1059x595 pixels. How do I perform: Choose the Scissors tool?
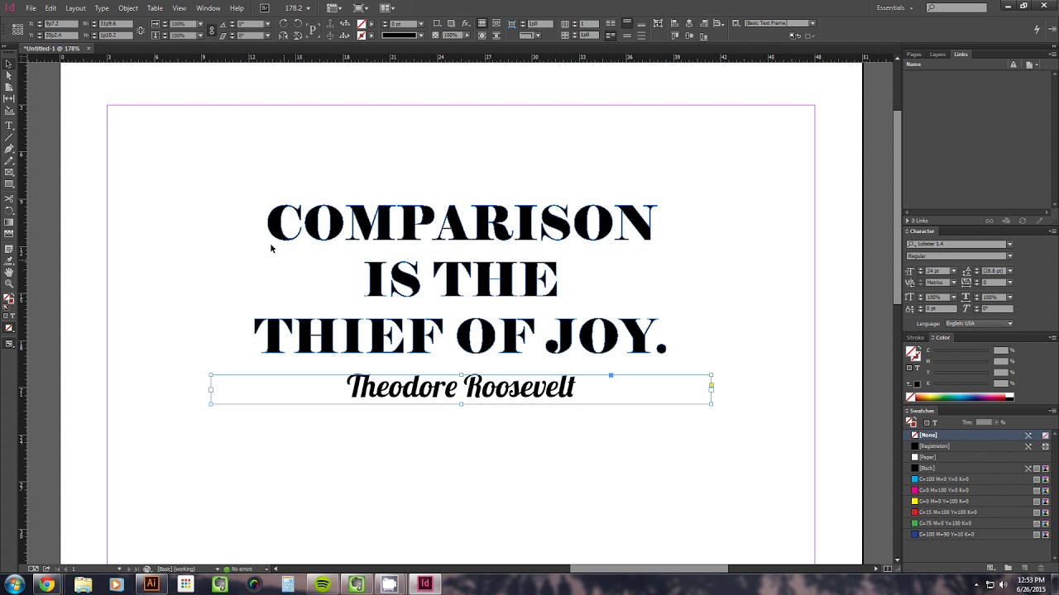click(9, 199)
